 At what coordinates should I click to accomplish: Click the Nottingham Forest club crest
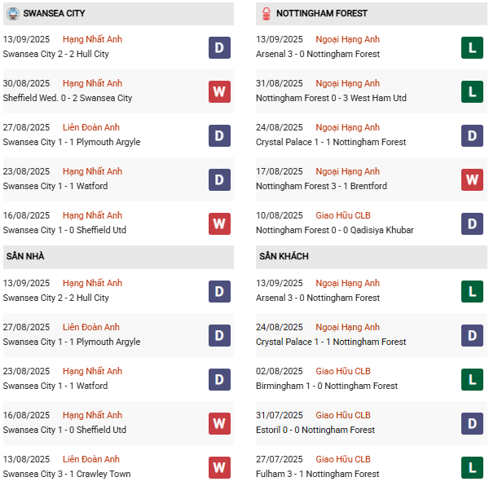tap(266, 14)
